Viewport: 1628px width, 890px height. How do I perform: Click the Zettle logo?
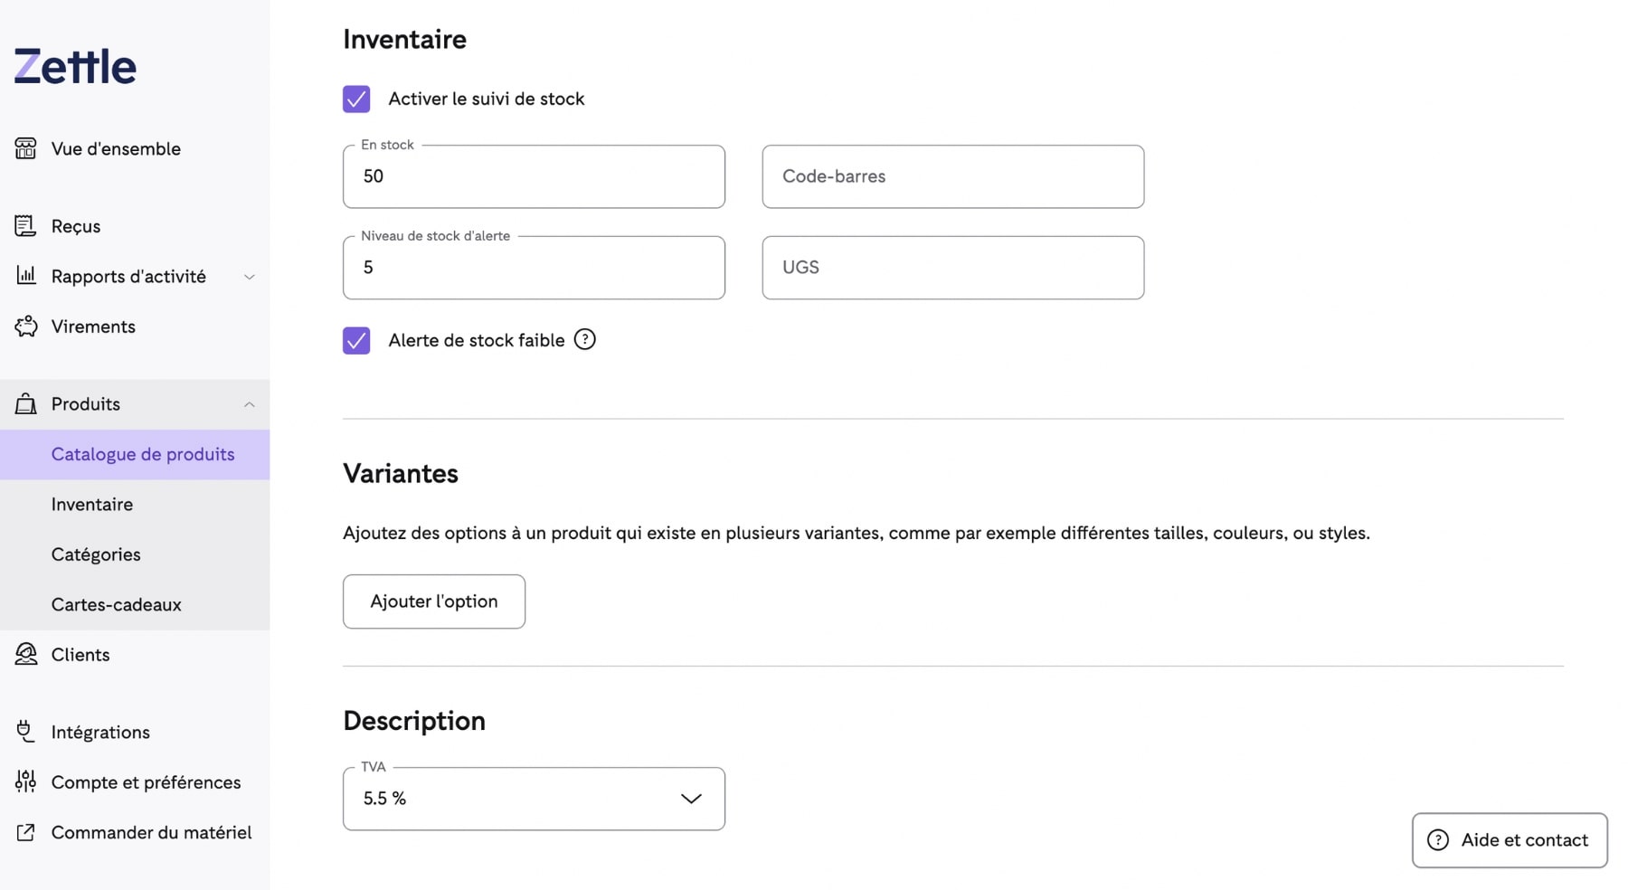coord(75,66)
